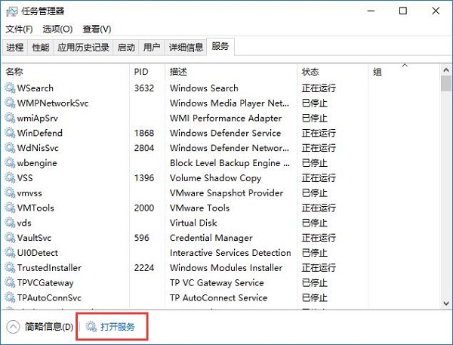Click the vertical scrollbar thumb
453x345 pixels.
[x=446, y=84]
